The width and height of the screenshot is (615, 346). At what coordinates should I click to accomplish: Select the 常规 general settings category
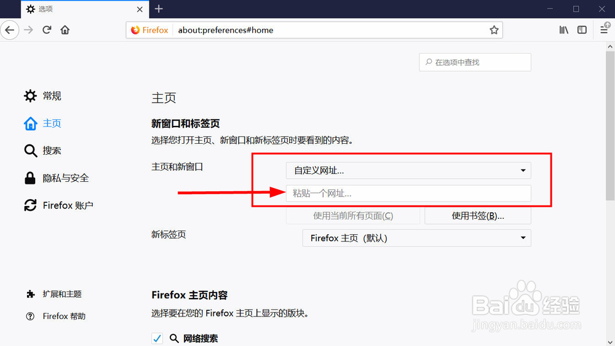(x=42, y=96)
